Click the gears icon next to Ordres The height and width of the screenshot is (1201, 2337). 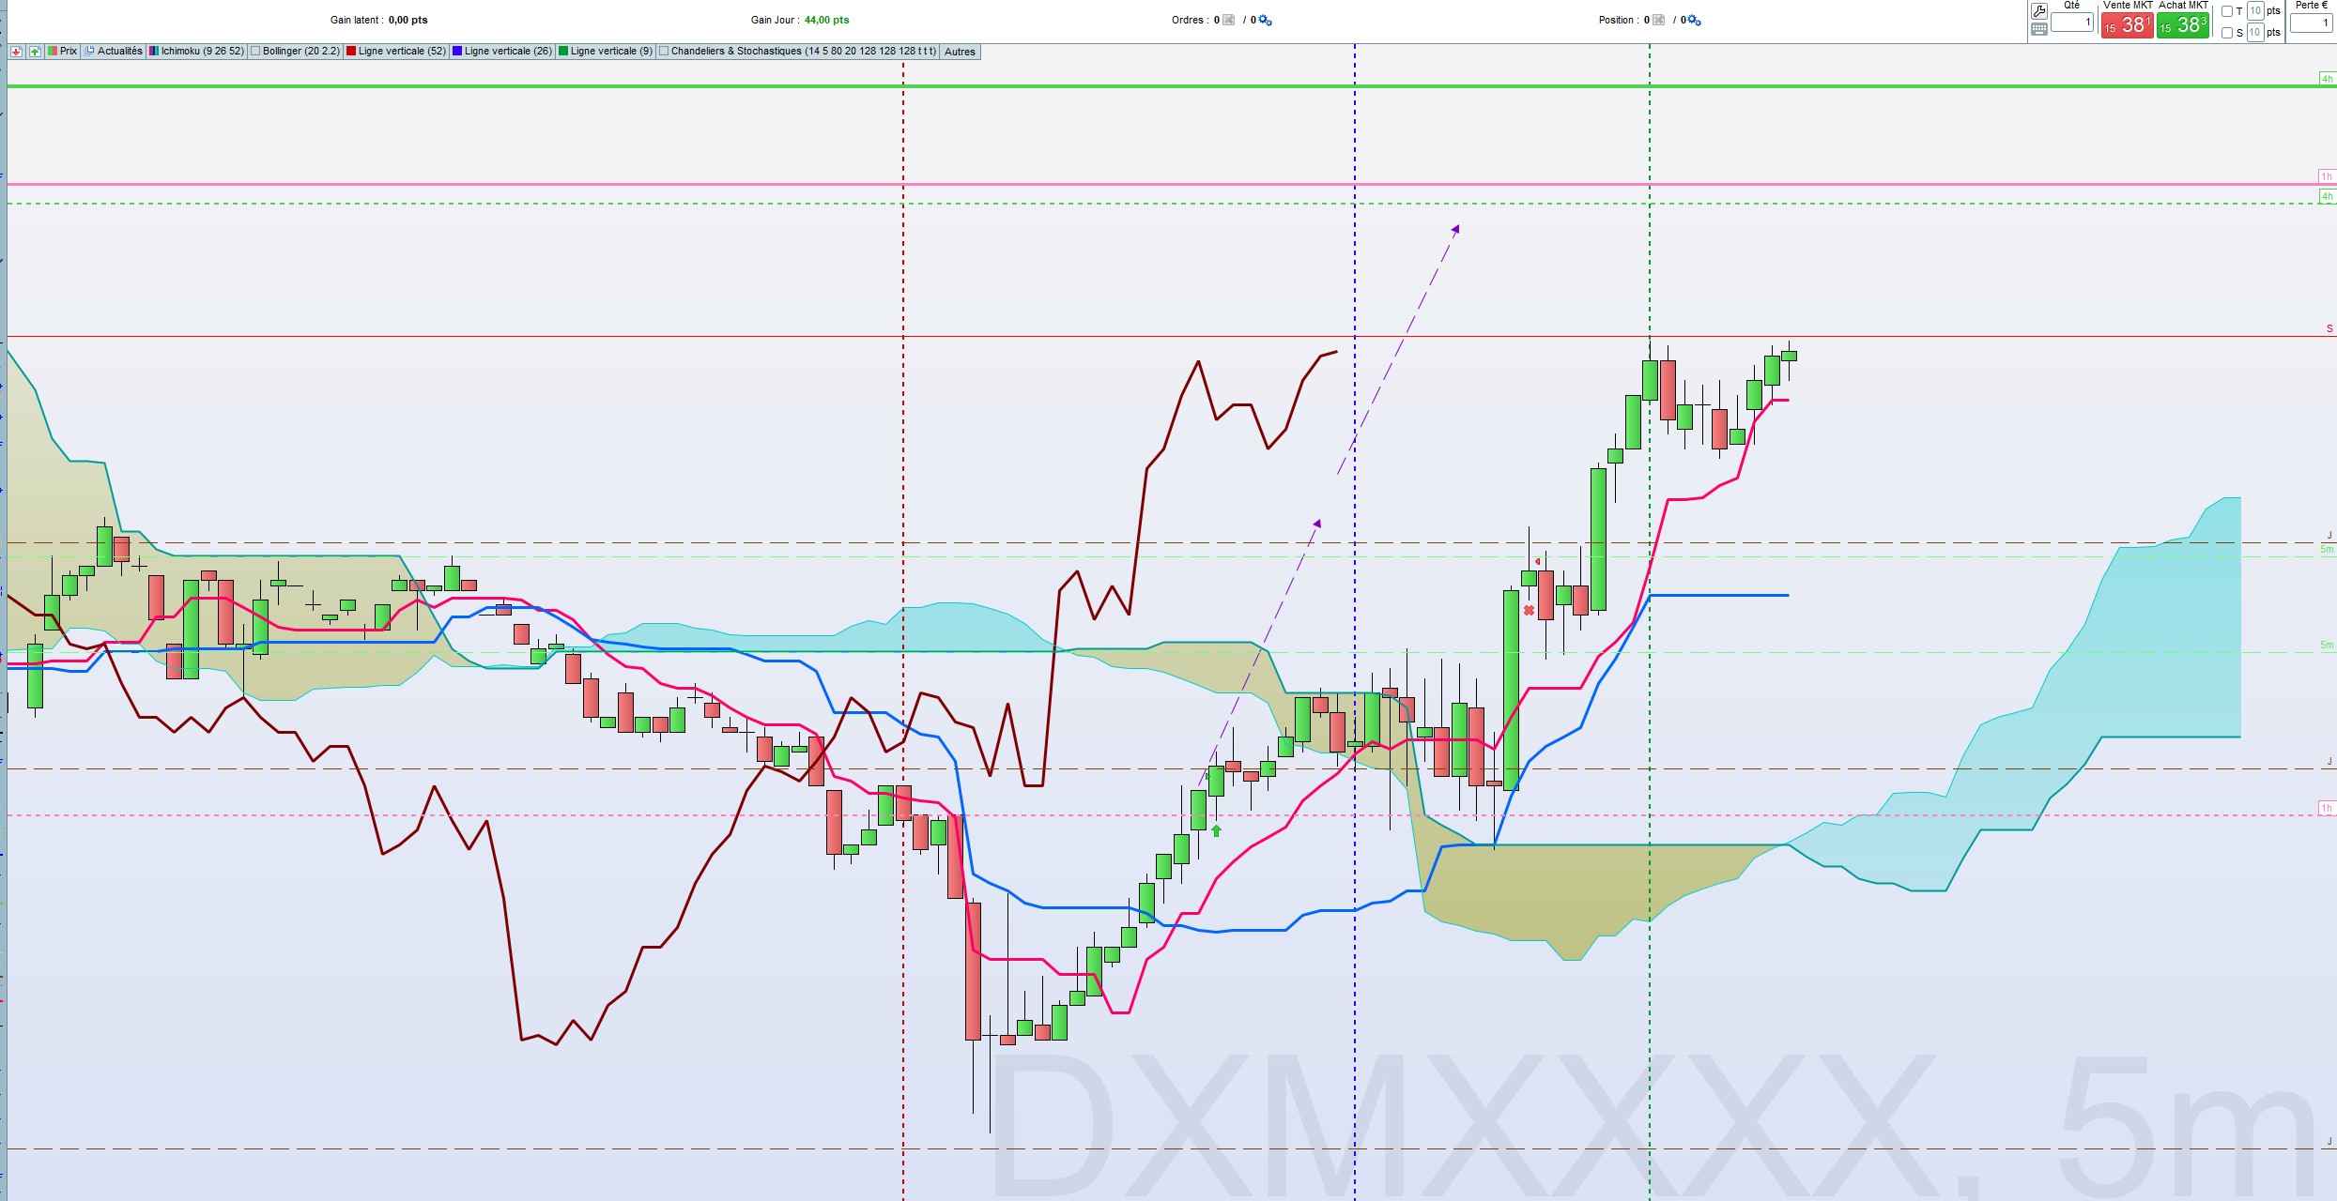(x=1265, y=20)
